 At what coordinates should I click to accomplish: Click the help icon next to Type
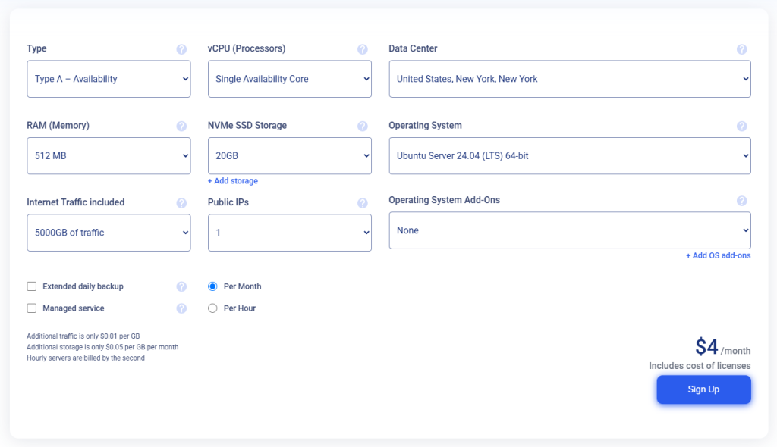pos(181,49)
